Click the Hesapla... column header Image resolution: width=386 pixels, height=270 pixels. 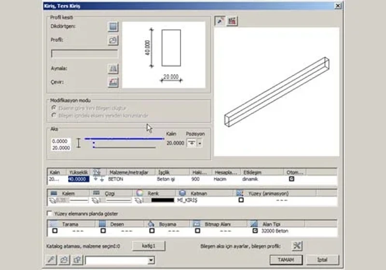[x=226, y=172]
